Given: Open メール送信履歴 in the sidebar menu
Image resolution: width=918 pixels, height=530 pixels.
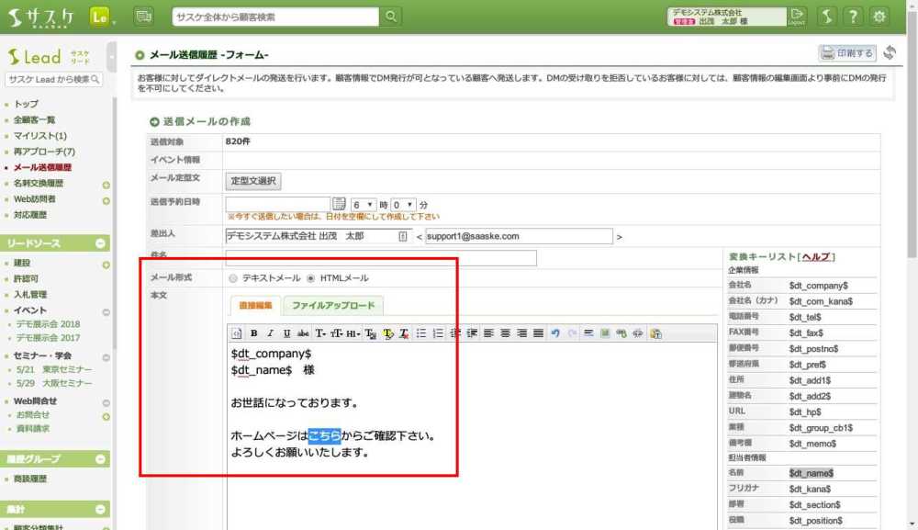Looking at the screenshot, I should click(42, 168).
